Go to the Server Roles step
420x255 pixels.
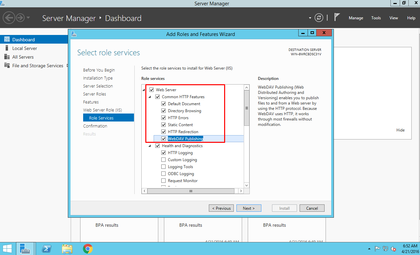(x=94, y=94)
